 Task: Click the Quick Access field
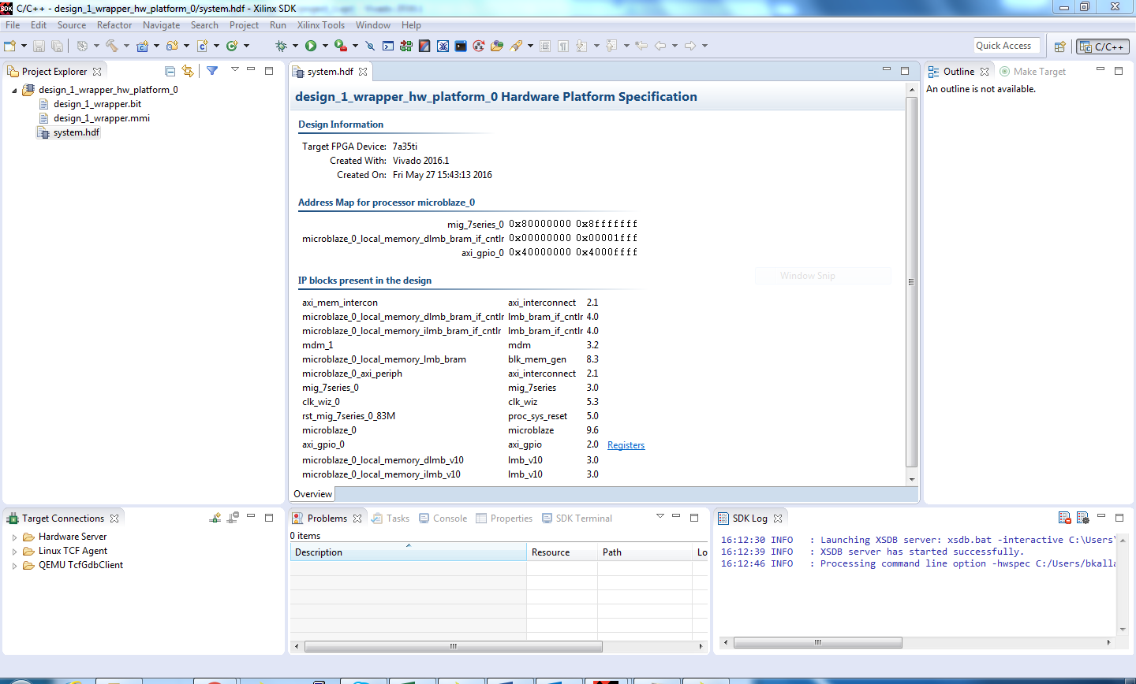[x=1006, y=46]
